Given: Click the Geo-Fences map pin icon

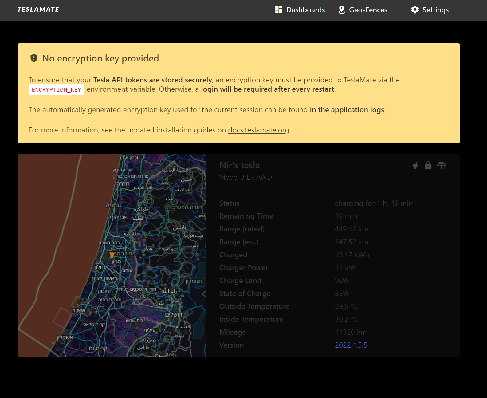Looking at the screenshot, I should [341, 10].
